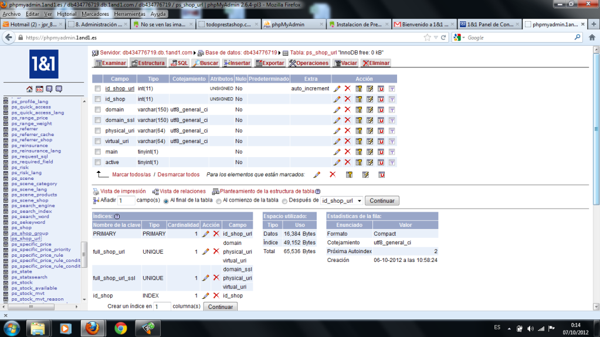Viewport: 600px width, 337px height.
Task: Open the Marcadores menu
Action: point(95,13)
